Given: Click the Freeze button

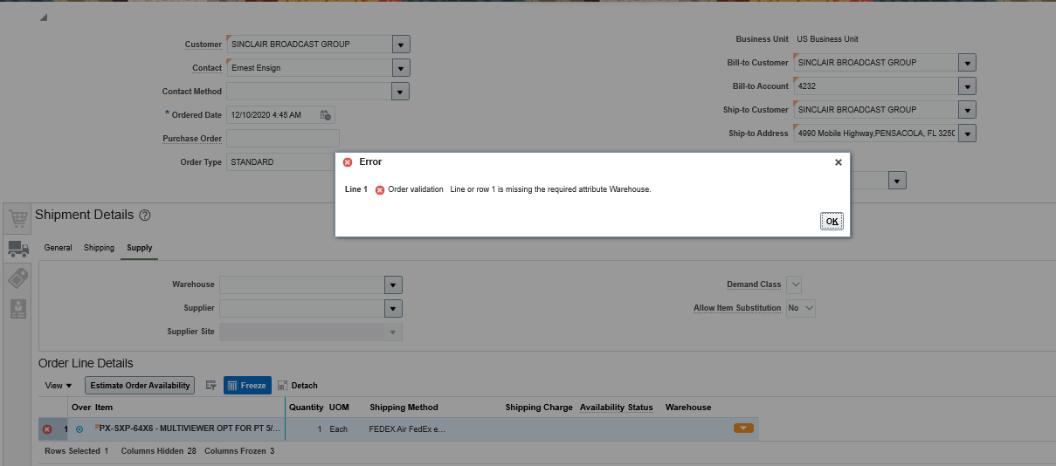Looking at the screenshot, I should pos(247,386).
